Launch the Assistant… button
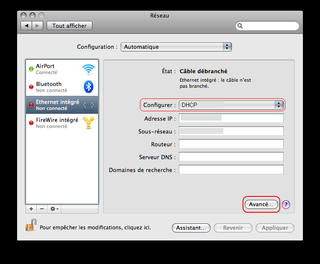Viewport: 320px width, 264px height. [191, 228]
